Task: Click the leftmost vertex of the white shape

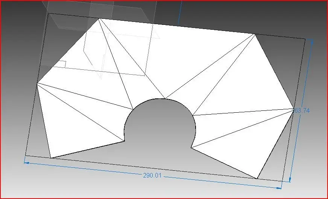Action: 37,83
